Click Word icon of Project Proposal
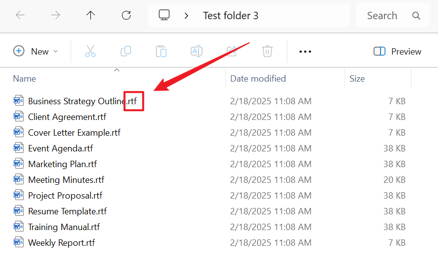 (x=19, y=195)
